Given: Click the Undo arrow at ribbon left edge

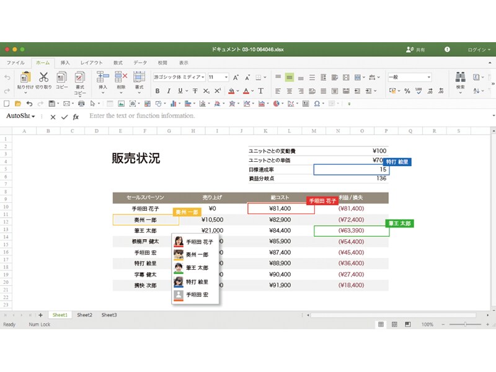Looking at the screenshot, I should point(7,77).
